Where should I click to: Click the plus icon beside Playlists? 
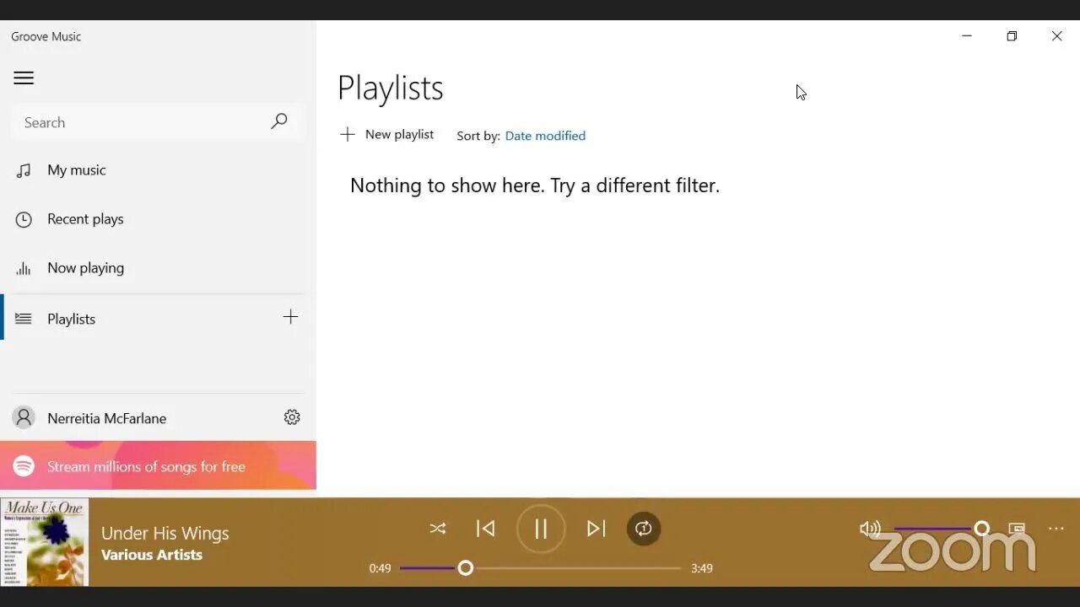tap(290, 317)
